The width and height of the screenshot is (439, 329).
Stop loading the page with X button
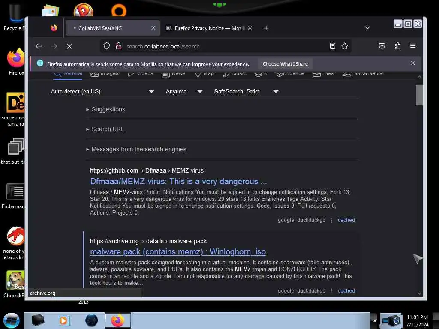point(69,46)
